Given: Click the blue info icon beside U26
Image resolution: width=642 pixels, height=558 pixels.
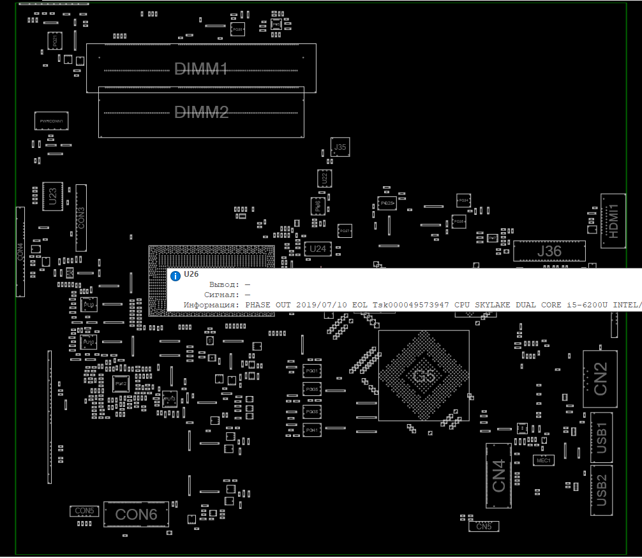Looking at the screenshot, I should click(175, 274).
